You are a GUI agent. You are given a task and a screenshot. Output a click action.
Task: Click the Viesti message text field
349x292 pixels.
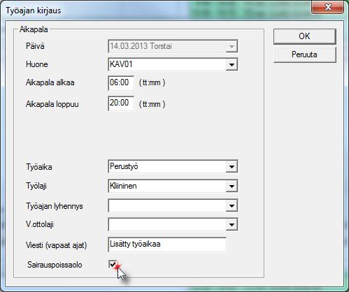coord(167,244)
